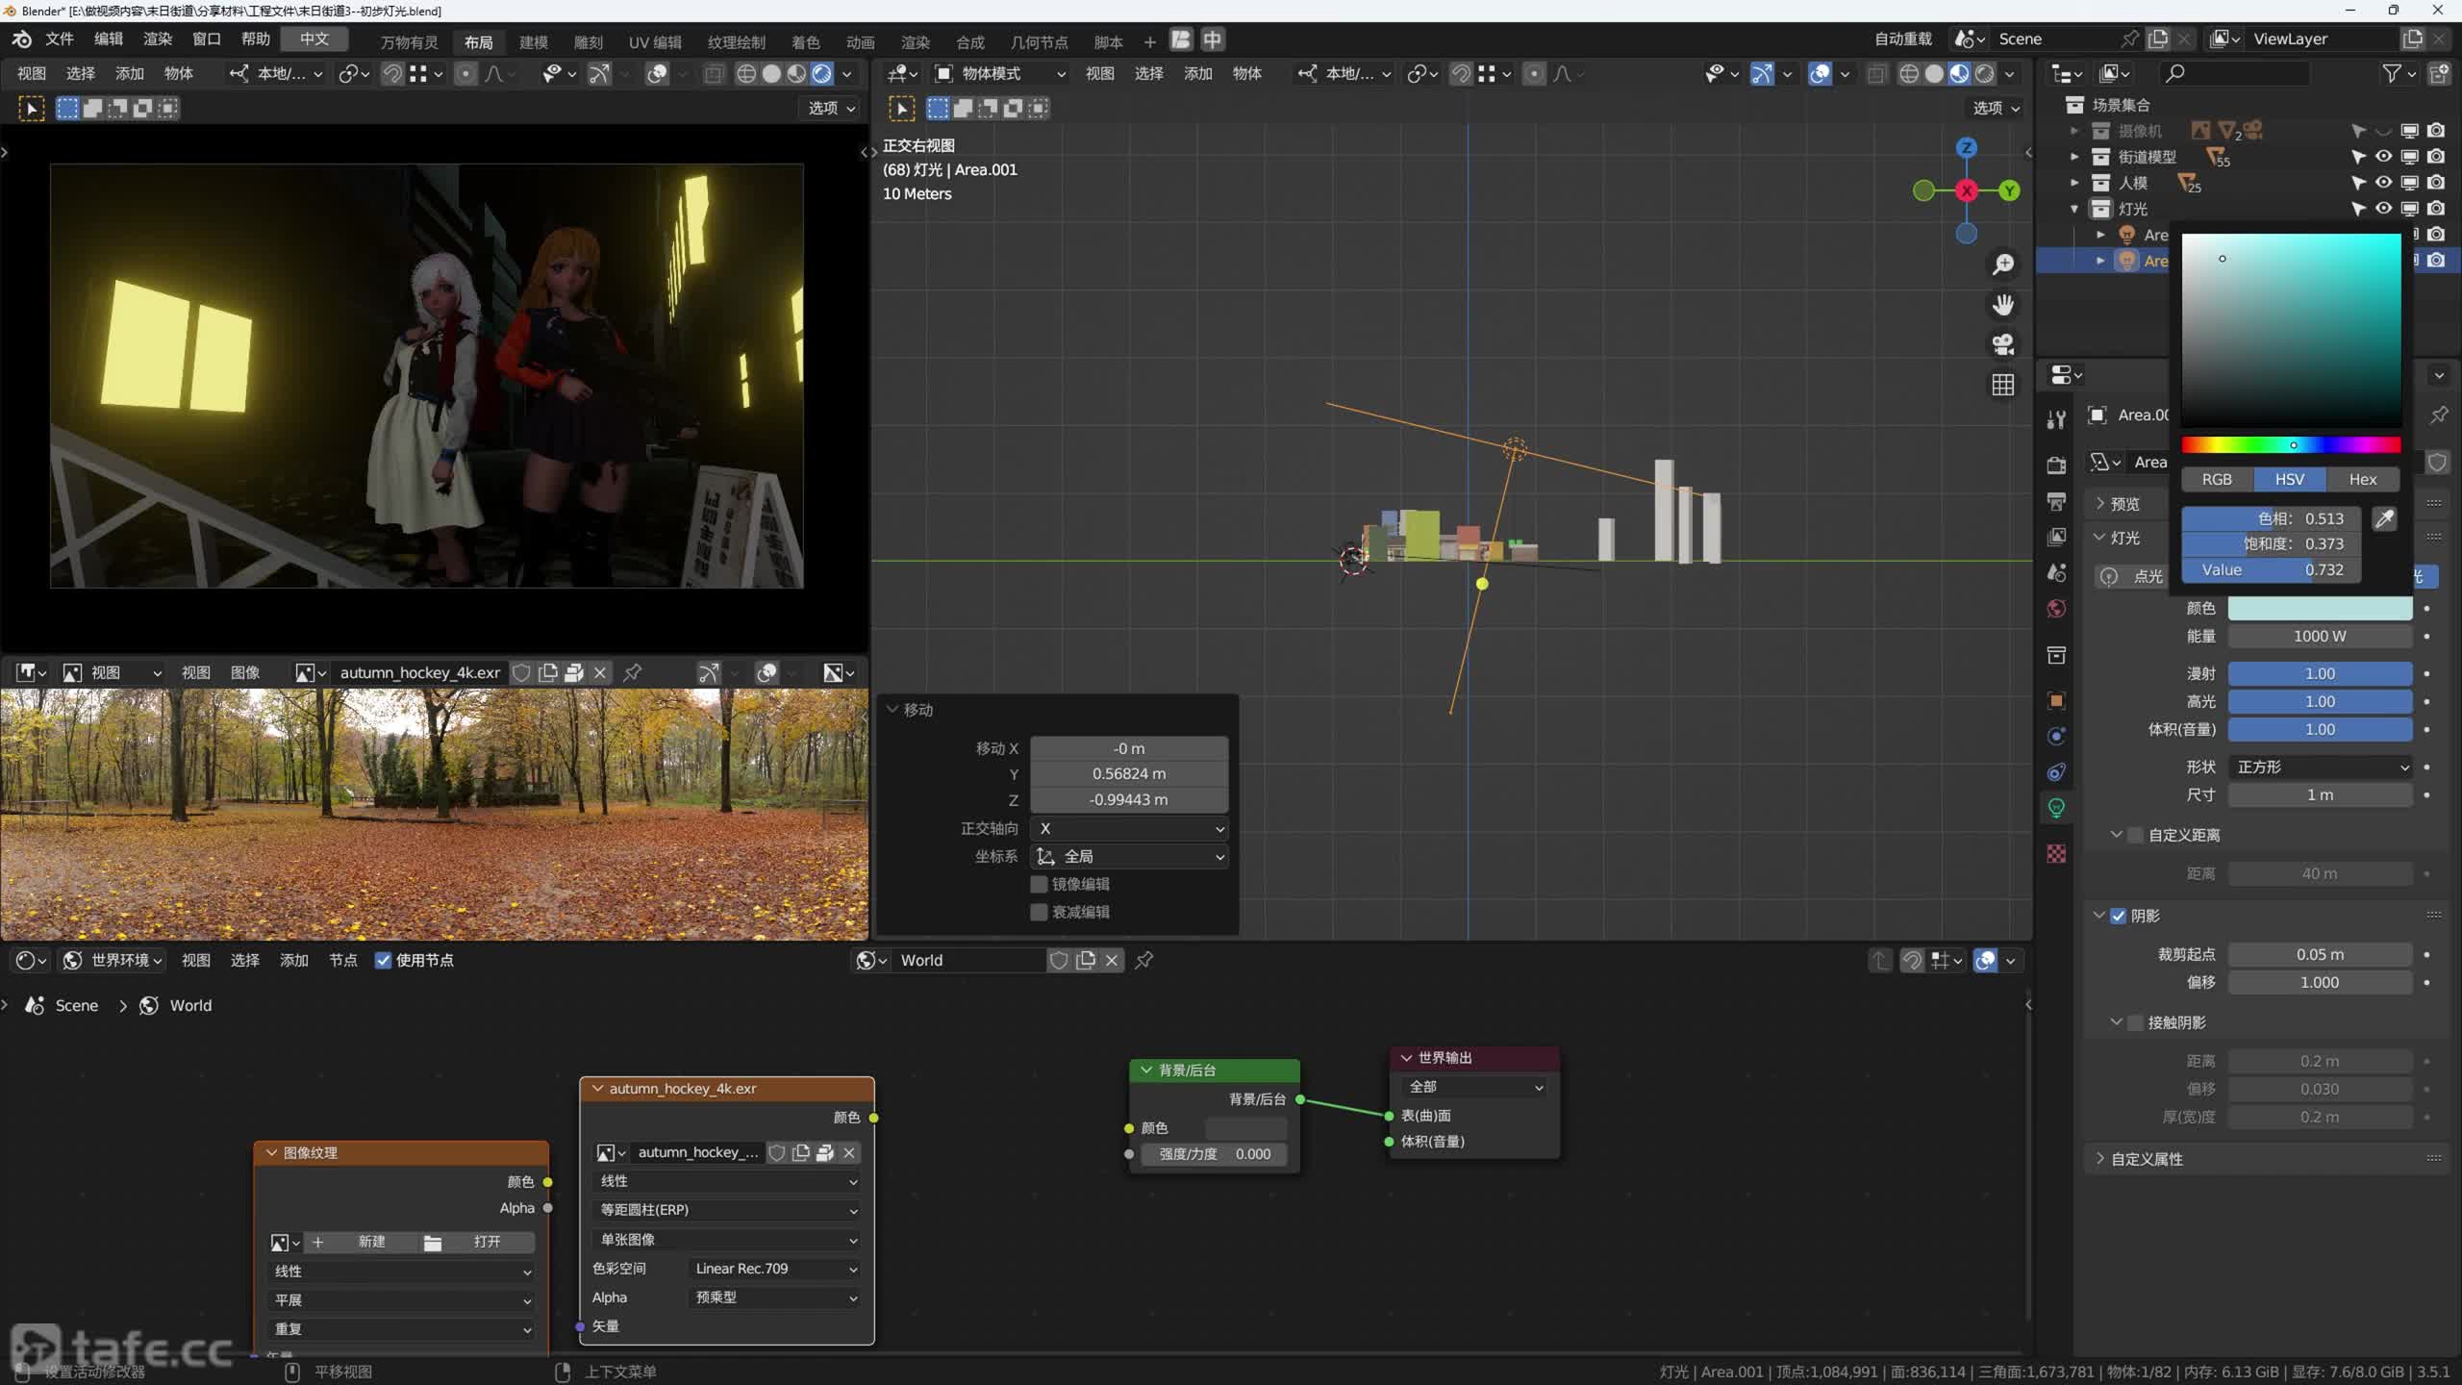The width and height of the screenshot is (2462, 1385).
Task: Open the object properties tab icon
Action: pyautogui.click(x=2056, y=700)
